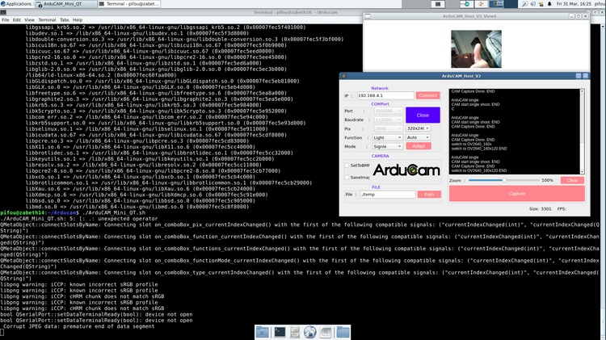Open the Applications menu in the top panel

pyautogui.click(x=16, y=4)
